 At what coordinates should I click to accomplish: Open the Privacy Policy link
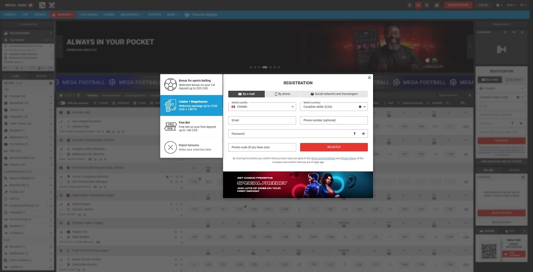click(x=349, y=158)
